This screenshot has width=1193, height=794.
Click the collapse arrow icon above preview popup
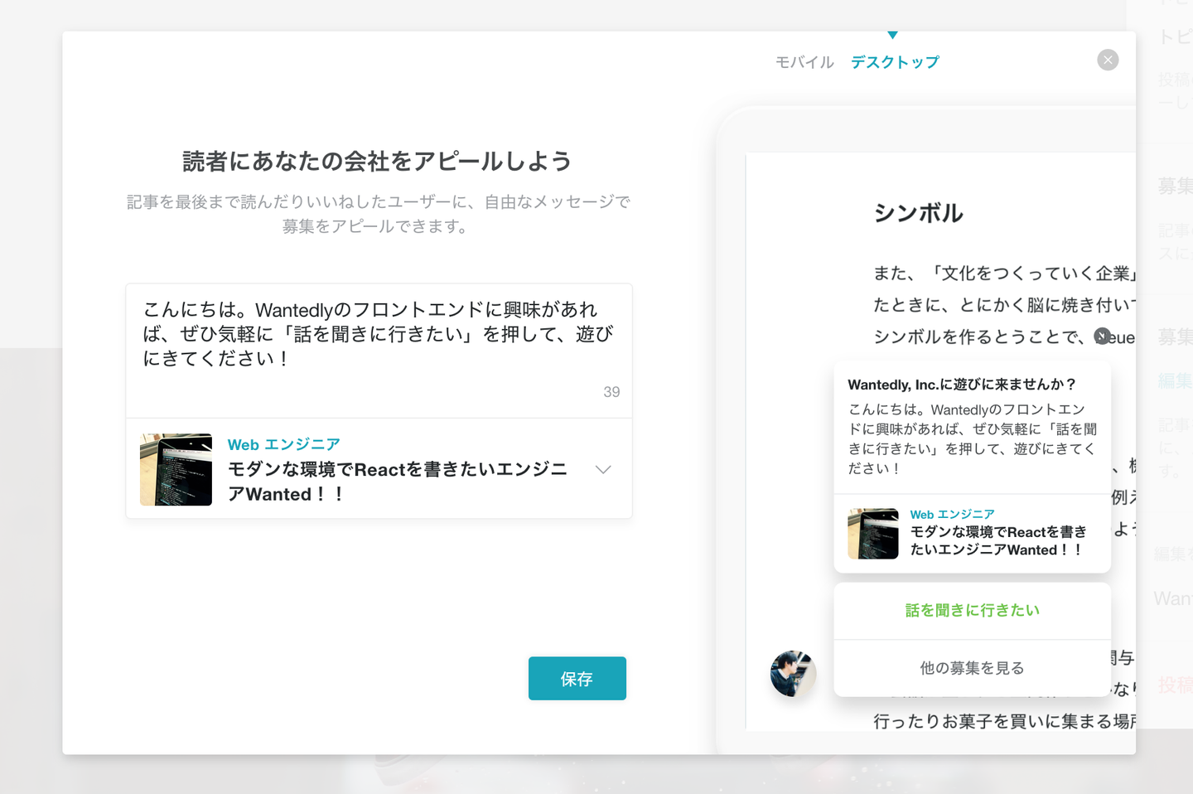[x=1102, y=336]
